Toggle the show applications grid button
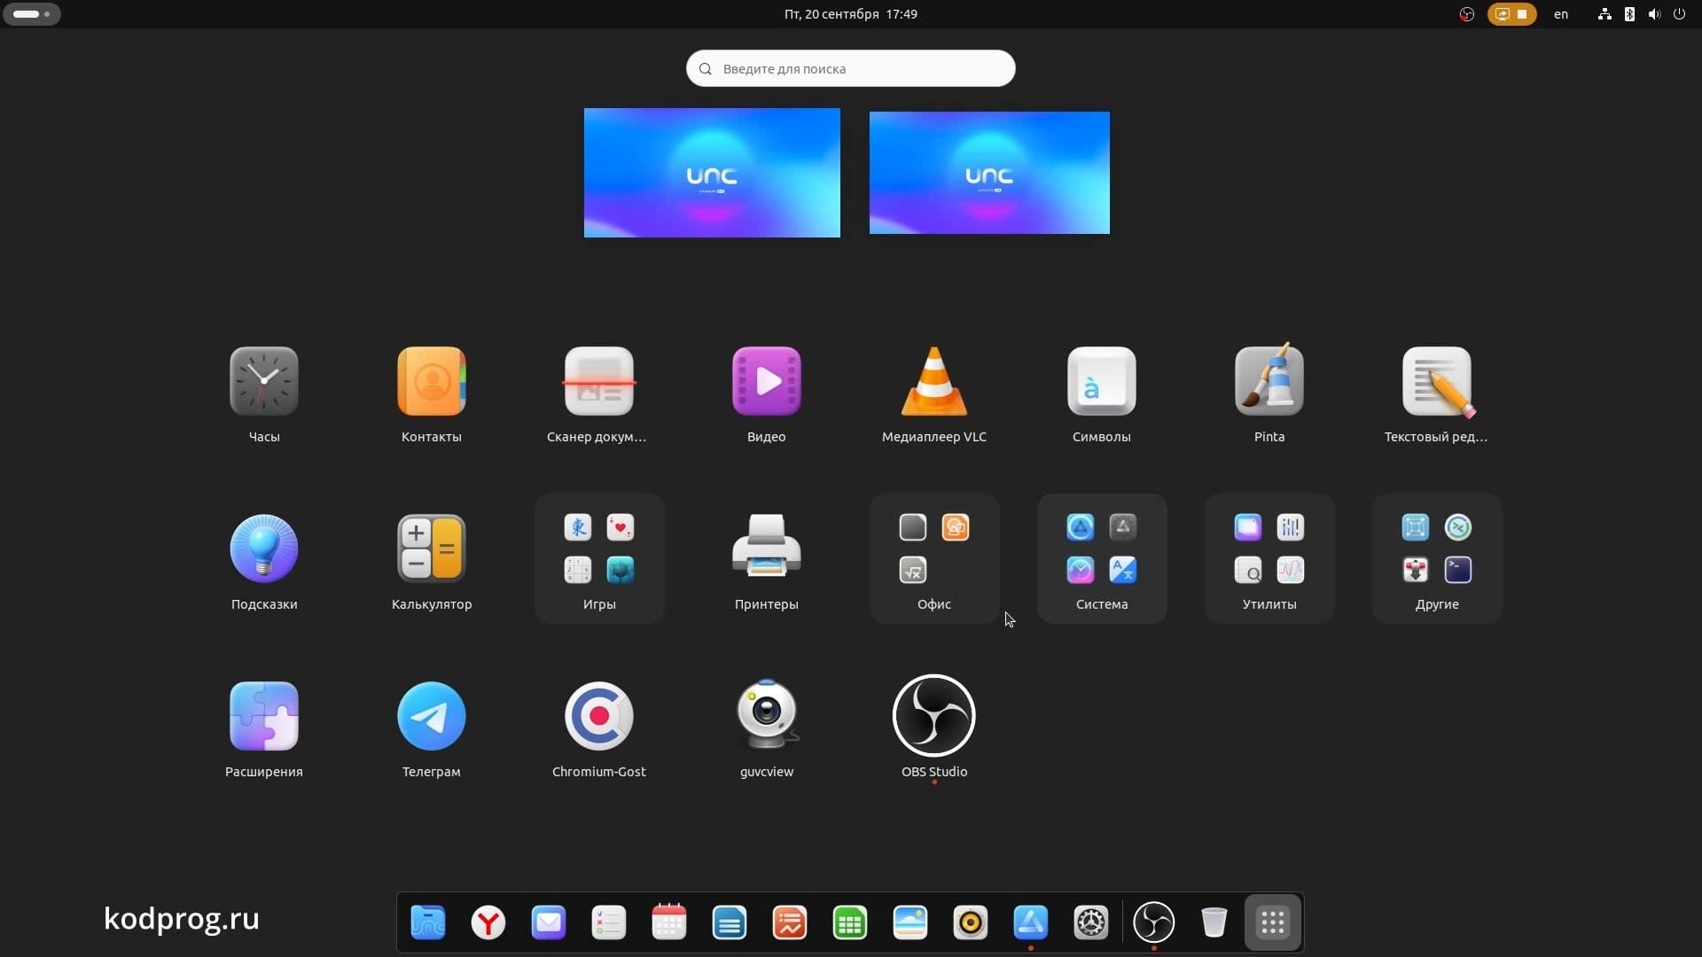 click(1273, 922)
